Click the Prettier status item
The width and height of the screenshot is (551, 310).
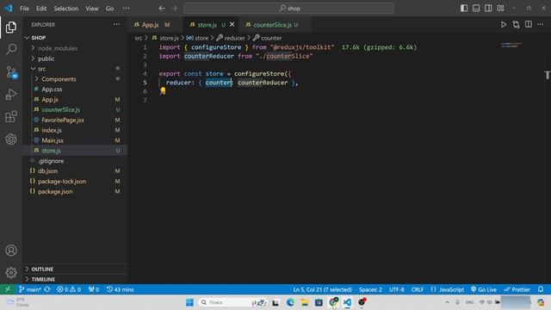pos(517,289)
